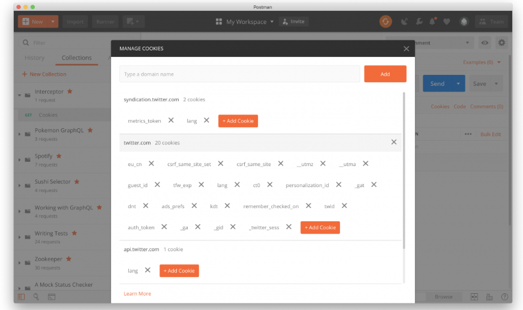Screen dimensions: 523x310
Task: Switch to the History tab
Action: tap(34, 58)
